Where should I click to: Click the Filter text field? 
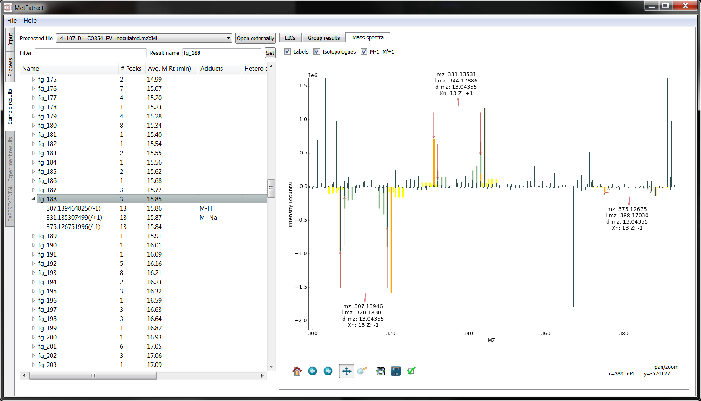pos(91,53)
